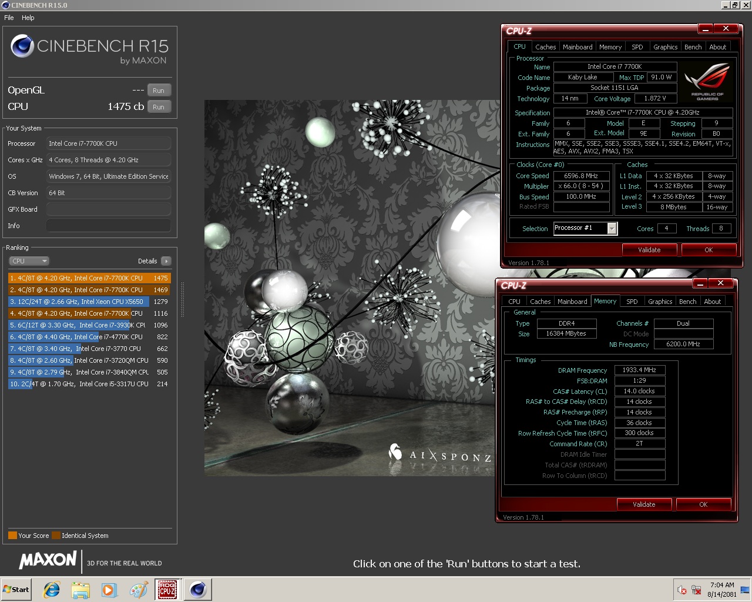Switch to Cinebench taskbar icon
This screenshot has height=602, width=752.
pos(198,590)
